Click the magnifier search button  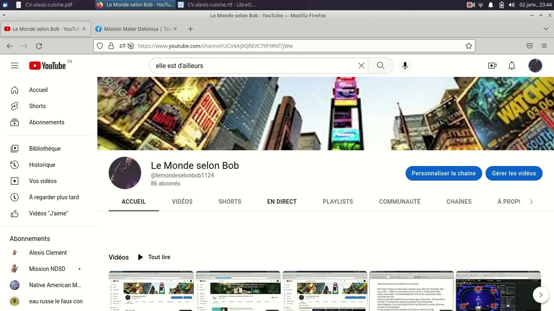(x=381, y=66)
